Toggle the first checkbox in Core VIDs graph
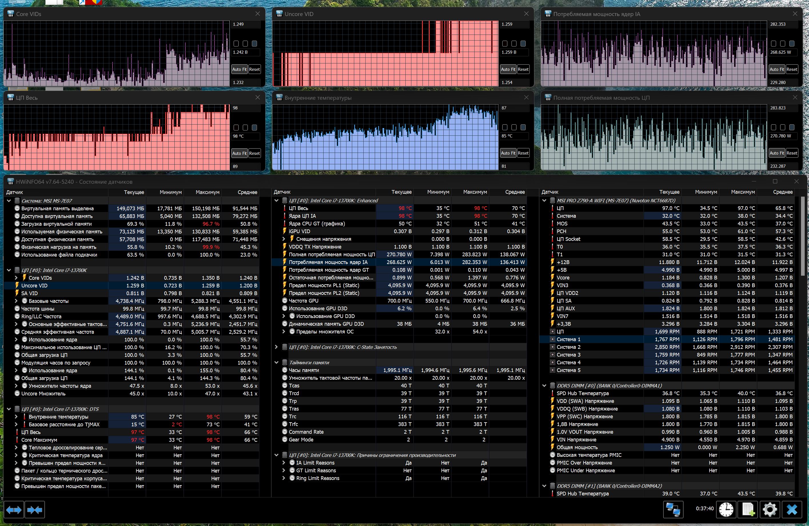 [x=236, y=43]
